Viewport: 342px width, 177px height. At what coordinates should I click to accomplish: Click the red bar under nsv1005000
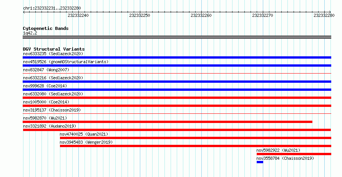pos(177,106)
